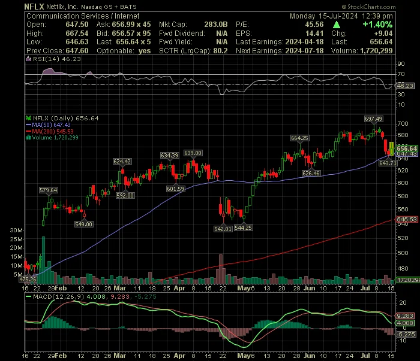Image resolution: width=420 pixels, height=361 pixels.
Task: Click the 4.008 MACD axis tag
Action: (404, 323)
